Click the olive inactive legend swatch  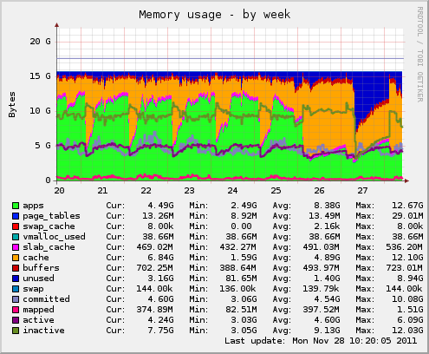pyautogui.click(x=16, y=331)
